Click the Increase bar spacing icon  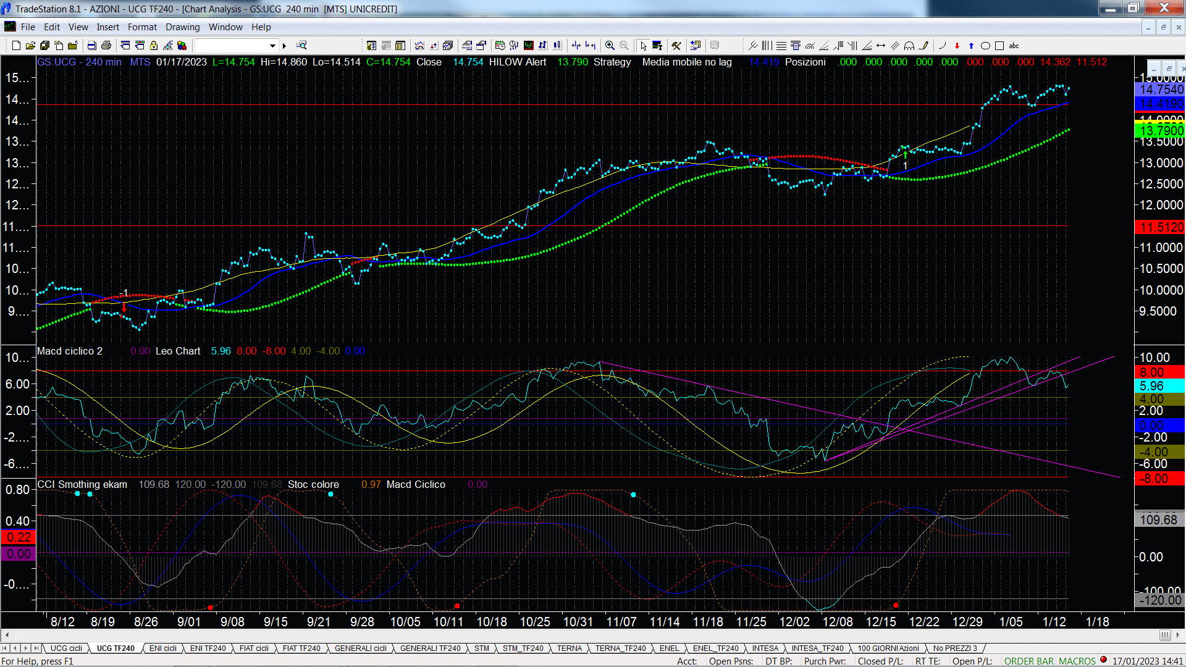tap(591, 45)
